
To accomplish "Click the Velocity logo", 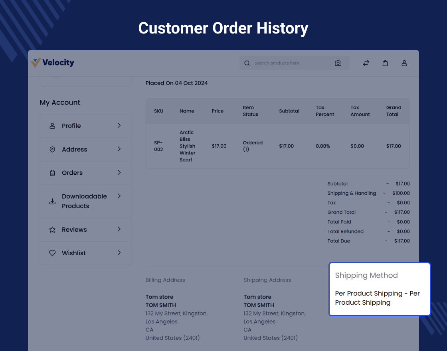I will 52,63.
